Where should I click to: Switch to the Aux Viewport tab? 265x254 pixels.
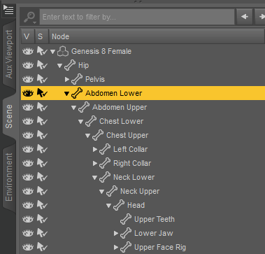tap(9, 54)
